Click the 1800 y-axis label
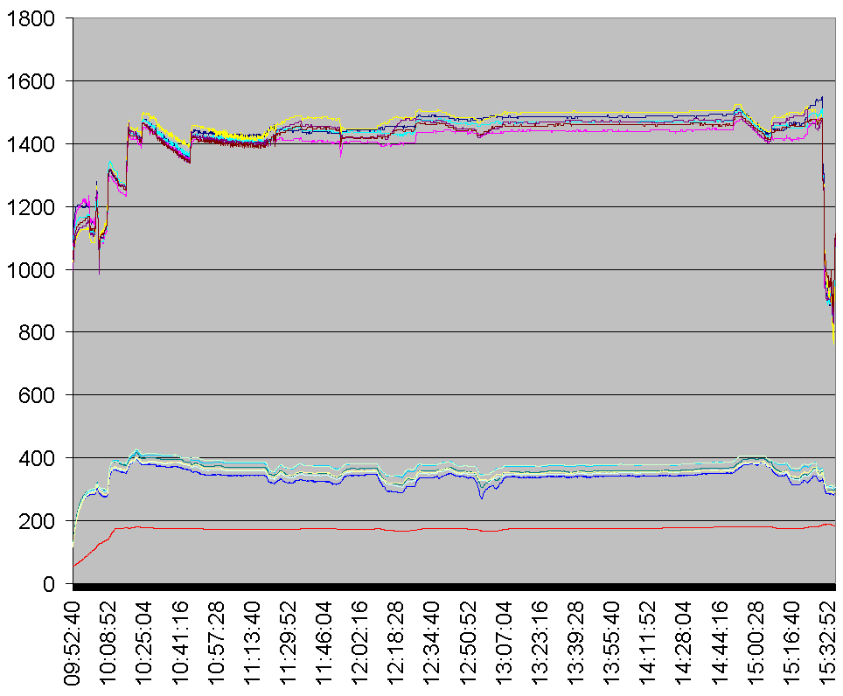The image size is (843, 696). tap(30, 19)
